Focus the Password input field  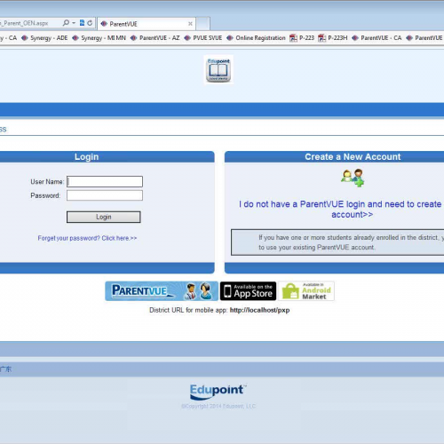[105, 195]
